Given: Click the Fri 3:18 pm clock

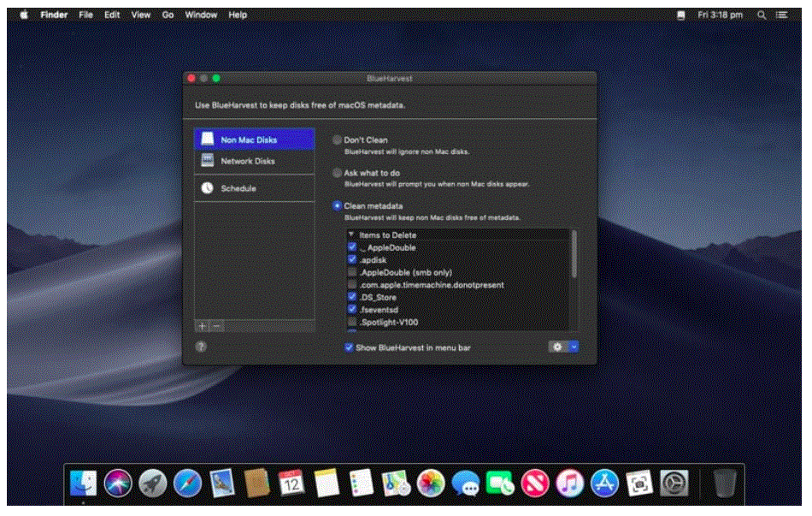Looking at the screenshot, I should tap(720, 15).
